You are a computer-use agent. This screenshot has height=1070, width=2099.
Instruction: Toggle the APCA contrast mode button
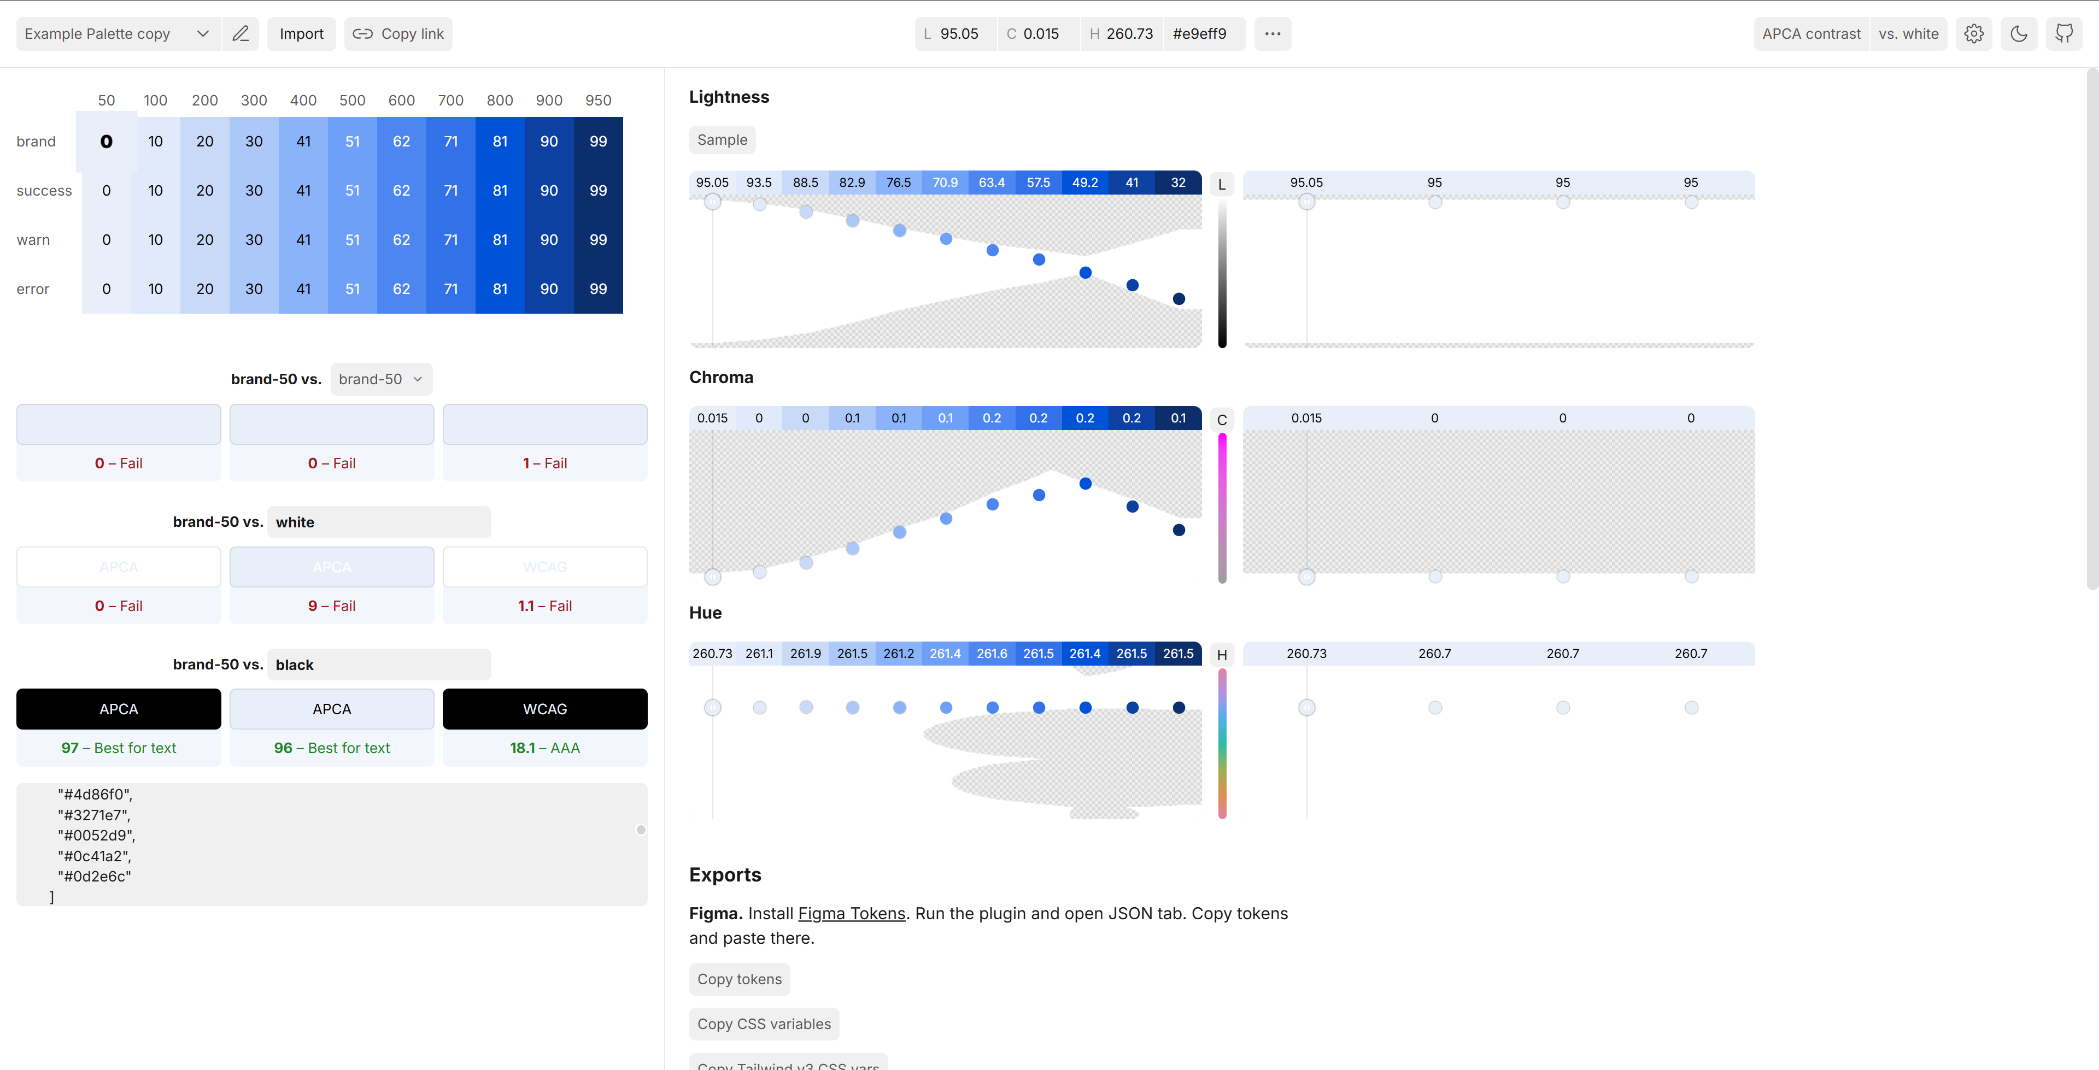pos(1810,33)
